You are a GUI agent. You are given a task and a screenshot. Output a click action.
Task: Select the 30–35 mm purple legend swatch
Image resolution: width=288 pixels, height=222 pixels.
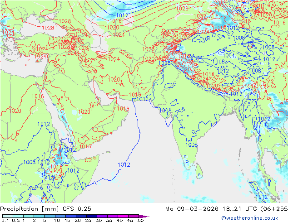pos(102,216)
